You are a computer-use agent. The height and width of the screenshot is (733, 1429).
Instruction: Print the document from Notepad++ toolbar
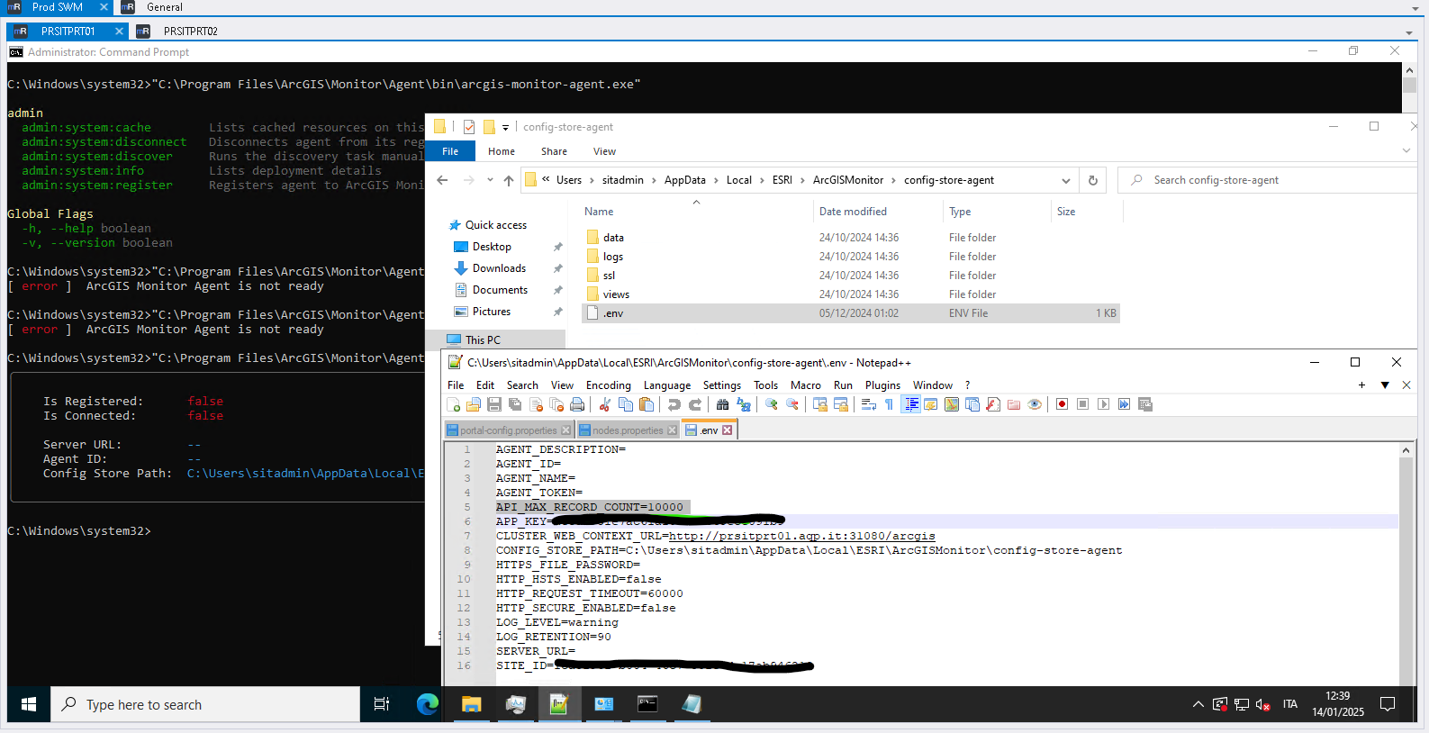point(577,405)
